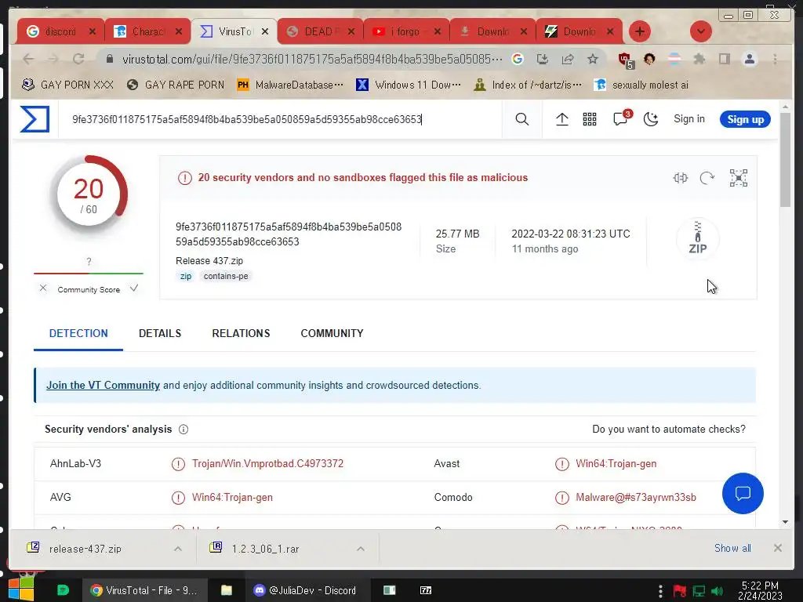Click the Sign up button
This screenshot has width=803, height=602.
(x=745, y=119)
